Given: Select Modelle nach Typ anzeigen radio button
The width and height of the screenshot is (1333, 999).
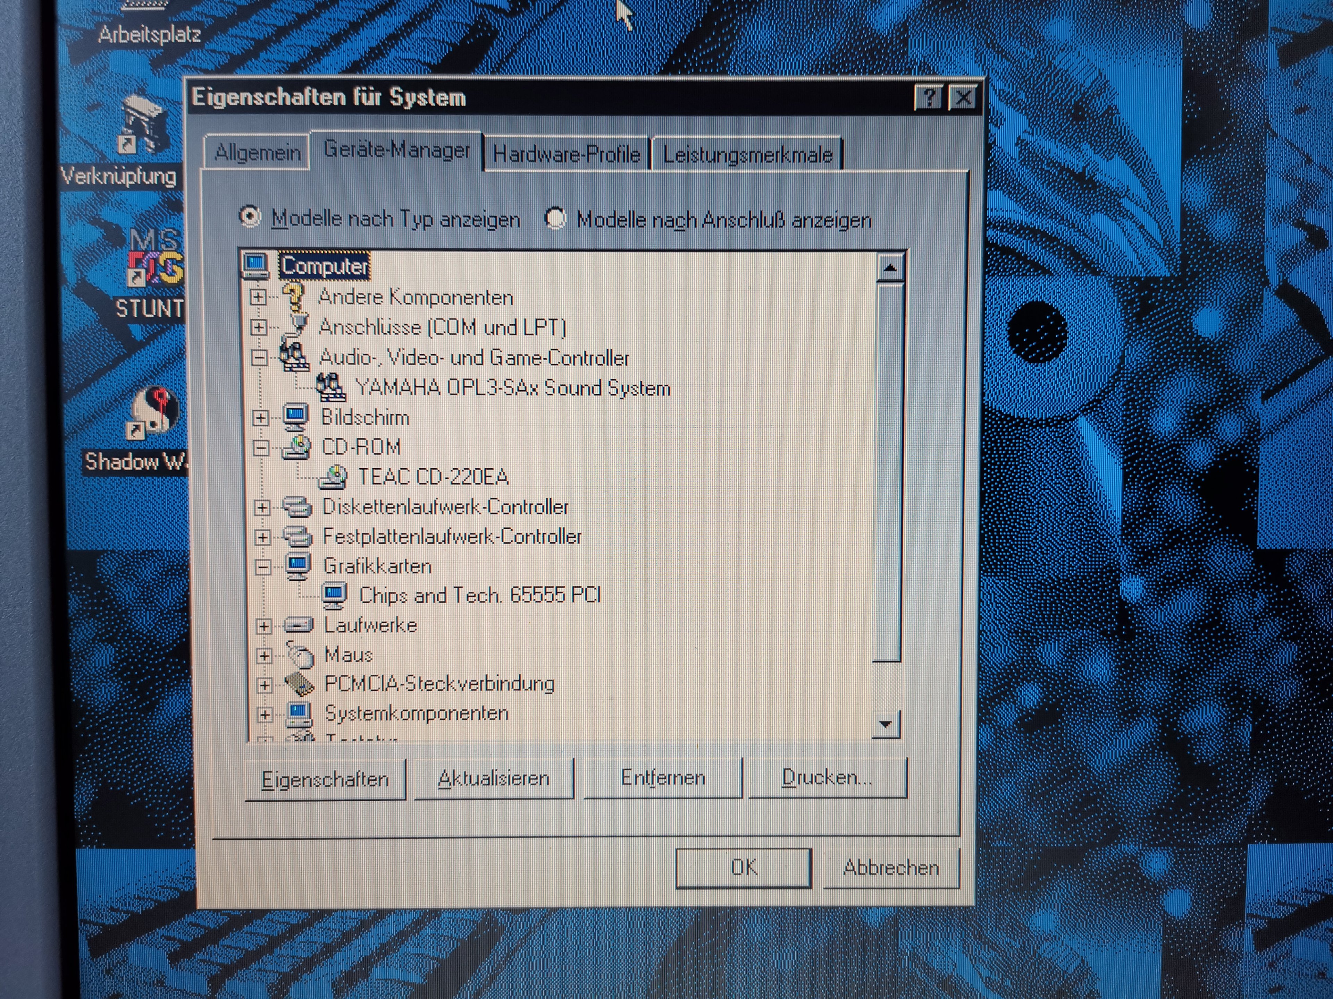Looking at the screenshot, I should tap(250, 217).
